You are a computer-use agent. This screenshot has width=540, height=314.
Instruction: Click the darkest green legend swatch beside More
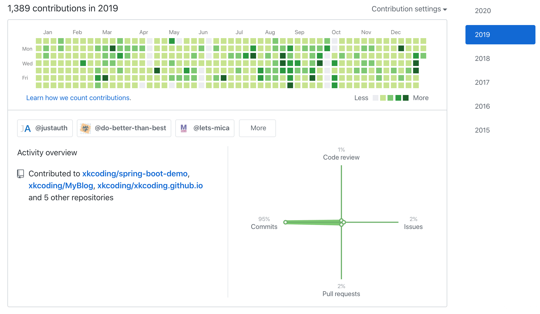[406, 98]
